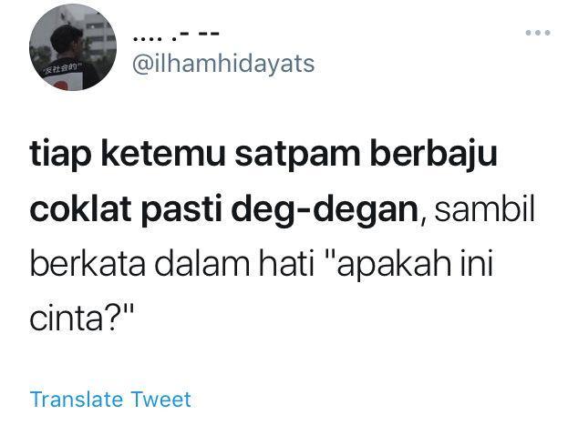Select the word "tiap" in tweet
Viewport: 568px width, 425px height.
tap(60, 156)
